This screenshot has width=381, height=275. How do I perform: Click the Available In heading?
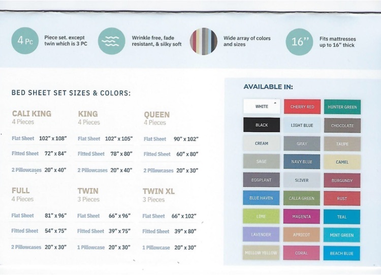(268, 87)
